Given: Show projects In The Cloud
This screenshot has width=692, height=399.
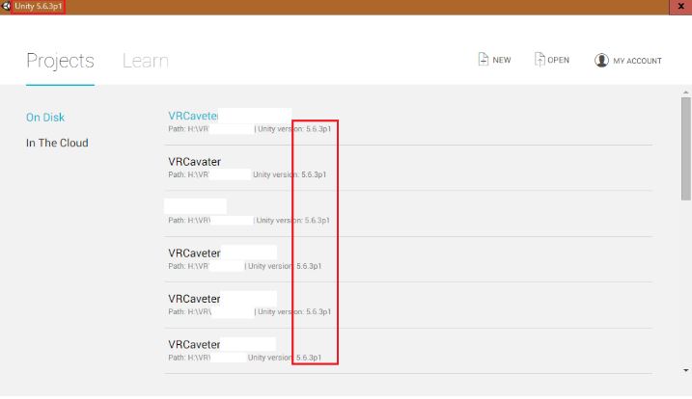Looking at the screenshot, I should 57,143.
